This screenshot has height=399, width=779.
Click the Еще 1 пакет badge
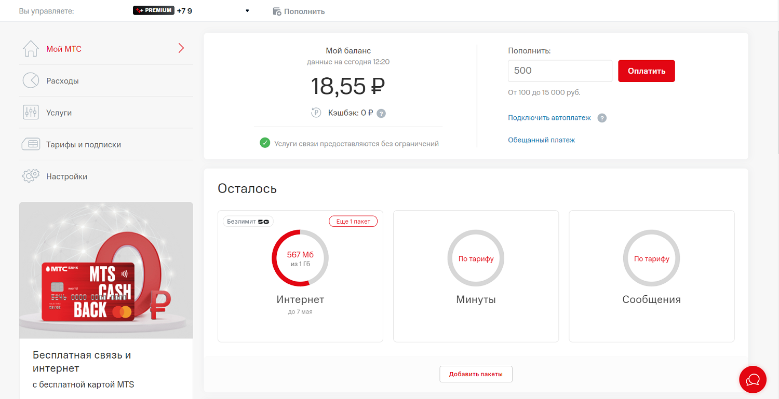point(353,222)
